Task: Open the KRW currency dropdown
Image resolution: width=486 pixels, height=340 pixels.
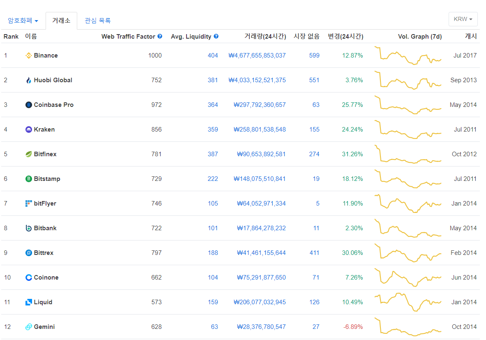Action: tap(463, 19)
